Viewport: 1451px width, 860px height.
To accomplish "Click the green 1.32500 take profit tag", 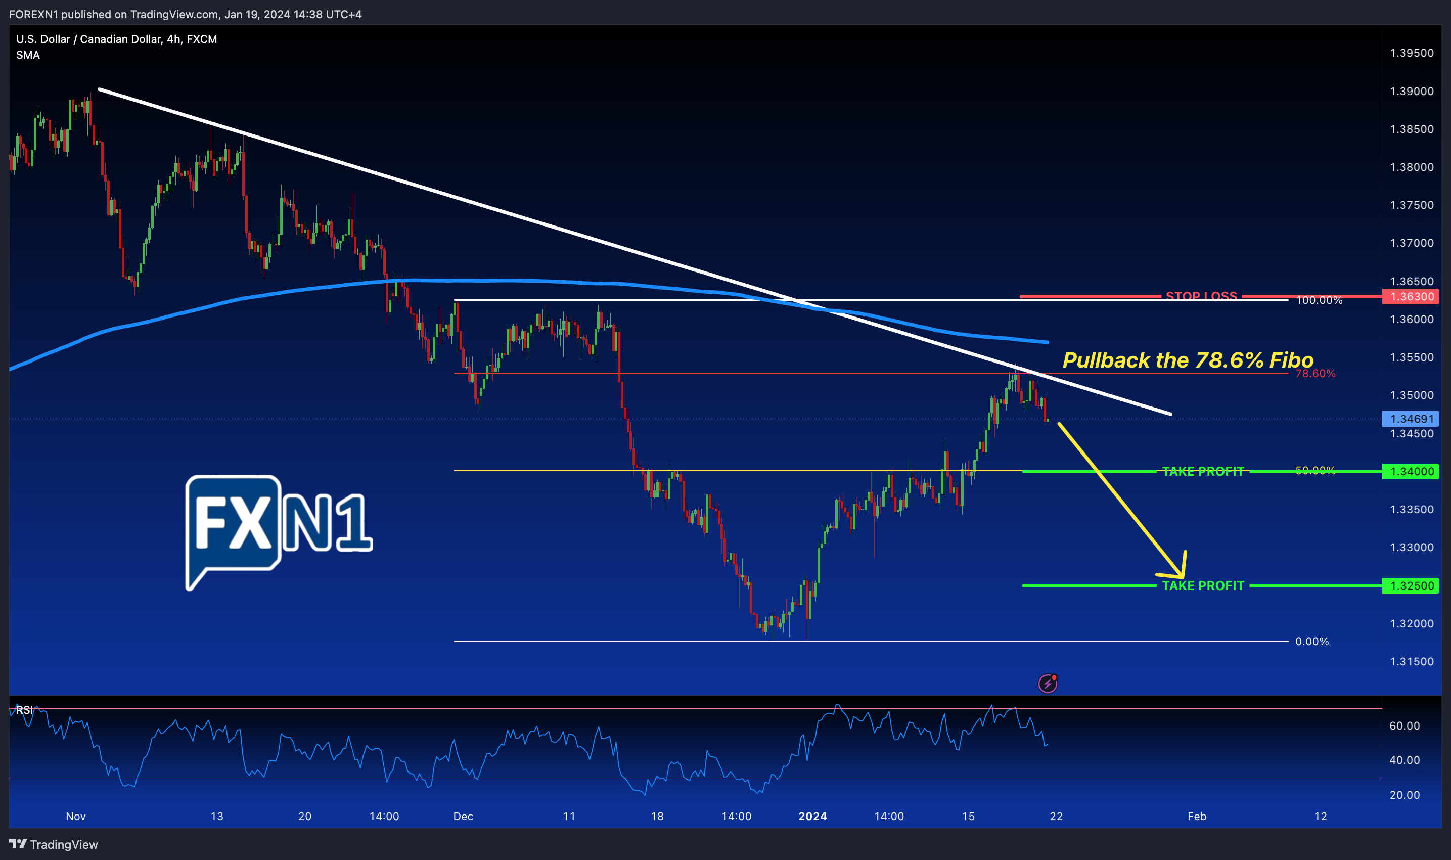I will point(1412,585).
